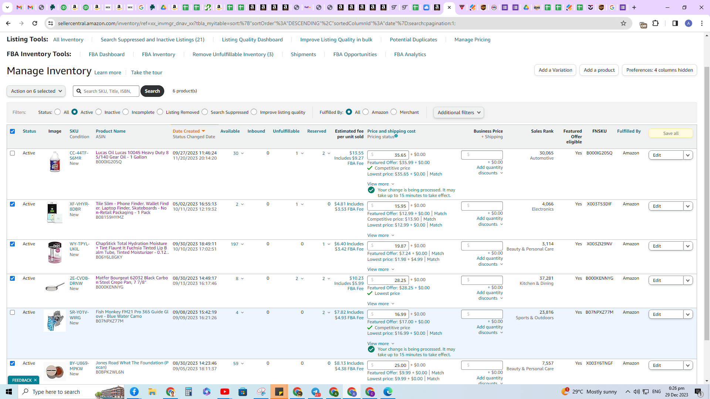
Task: Go to Shipments under FBA tools
Action: pos(303,54)
